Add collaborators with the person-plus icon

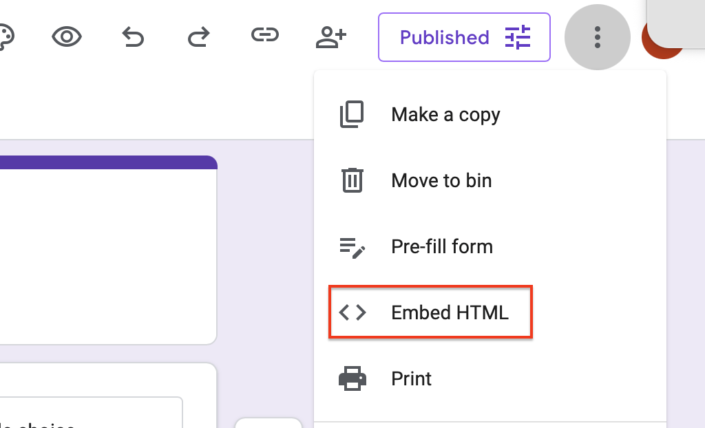(x=330, y=37)
